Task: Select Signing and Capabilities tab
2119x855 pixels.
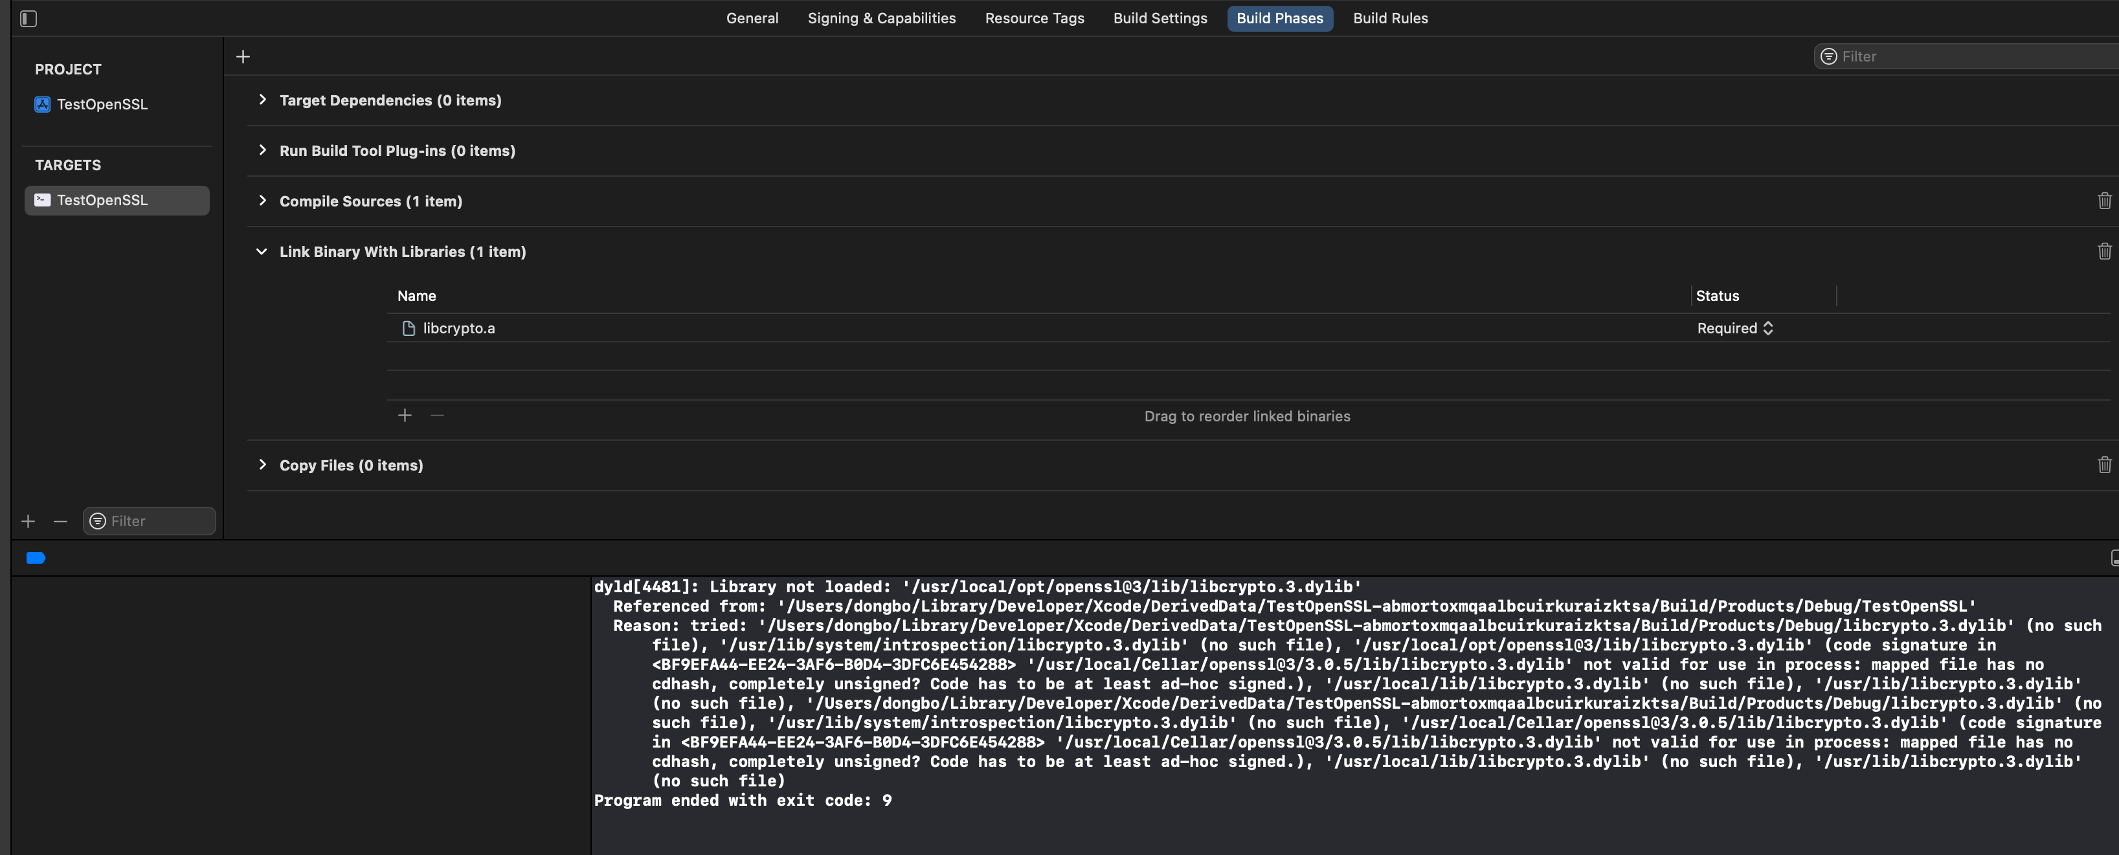Action: click(882, 17)
